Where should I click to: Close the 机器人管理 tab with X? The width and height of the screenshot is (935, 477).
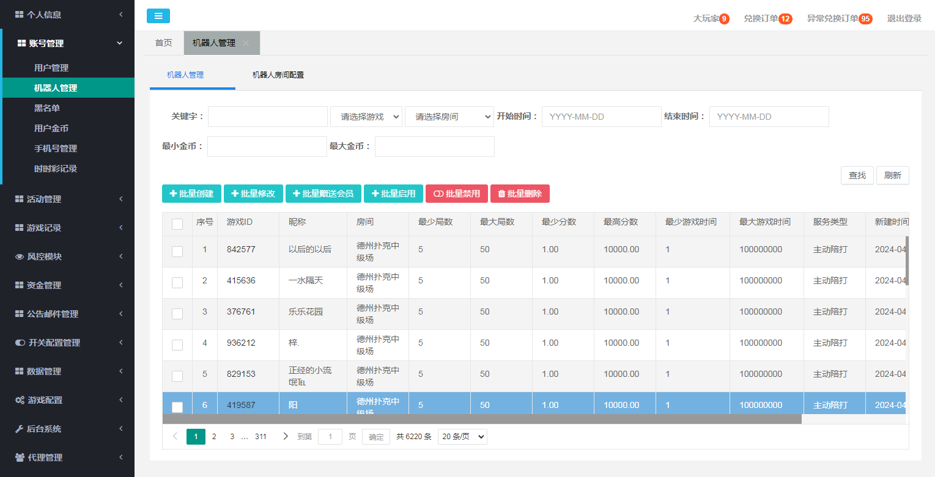coord(246,43)
